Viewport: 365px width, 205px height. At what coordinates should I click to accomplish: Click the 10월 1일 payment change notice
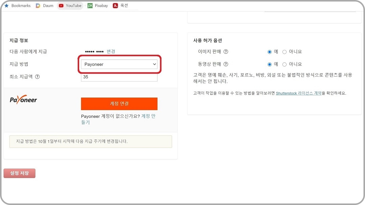91,142
